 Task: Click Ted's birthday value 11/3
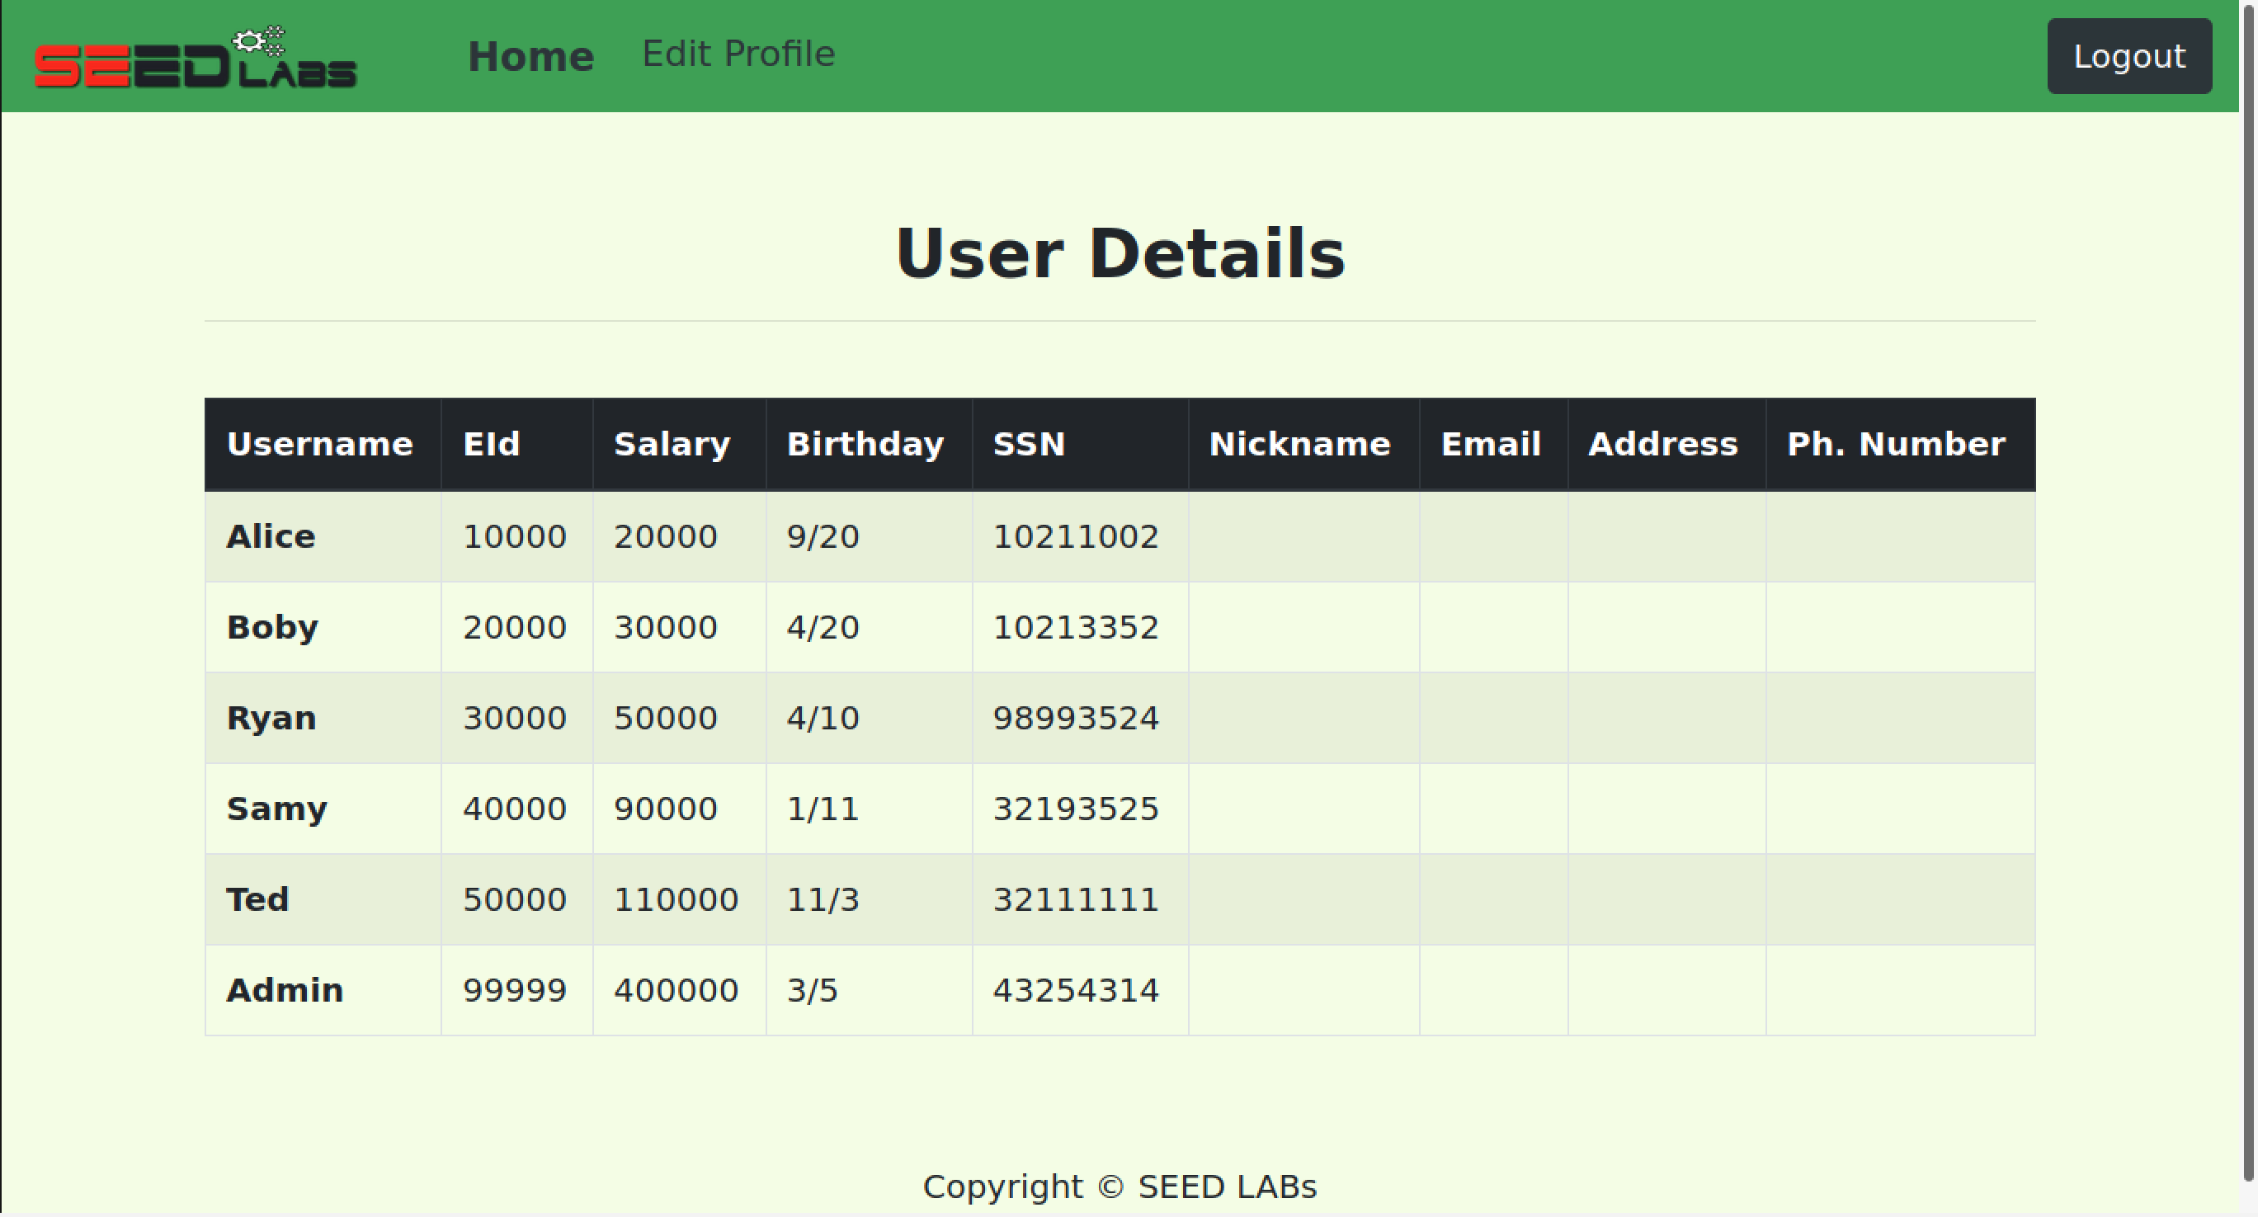click(x=823, y=899)
